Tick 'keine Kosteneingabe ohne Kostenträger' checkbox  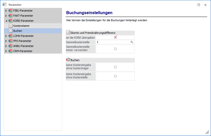pyautogui.click(x=115, y=67)
